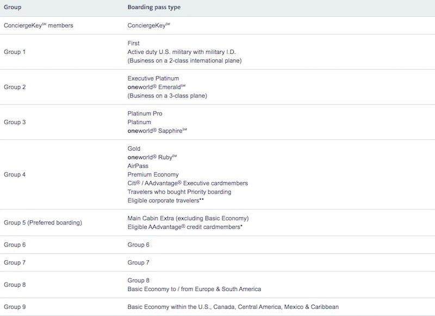Click 'Main Cabin Extra (excluding Basic Economy)'
The height and width of the screenshot is (316, 435).
click(188, 218)
